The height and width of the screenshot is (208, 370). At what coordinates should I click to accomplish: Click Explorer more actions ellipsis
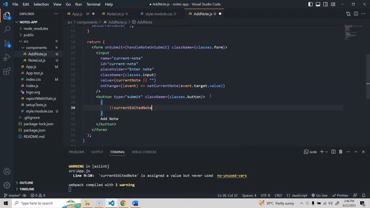click(56, 14)
